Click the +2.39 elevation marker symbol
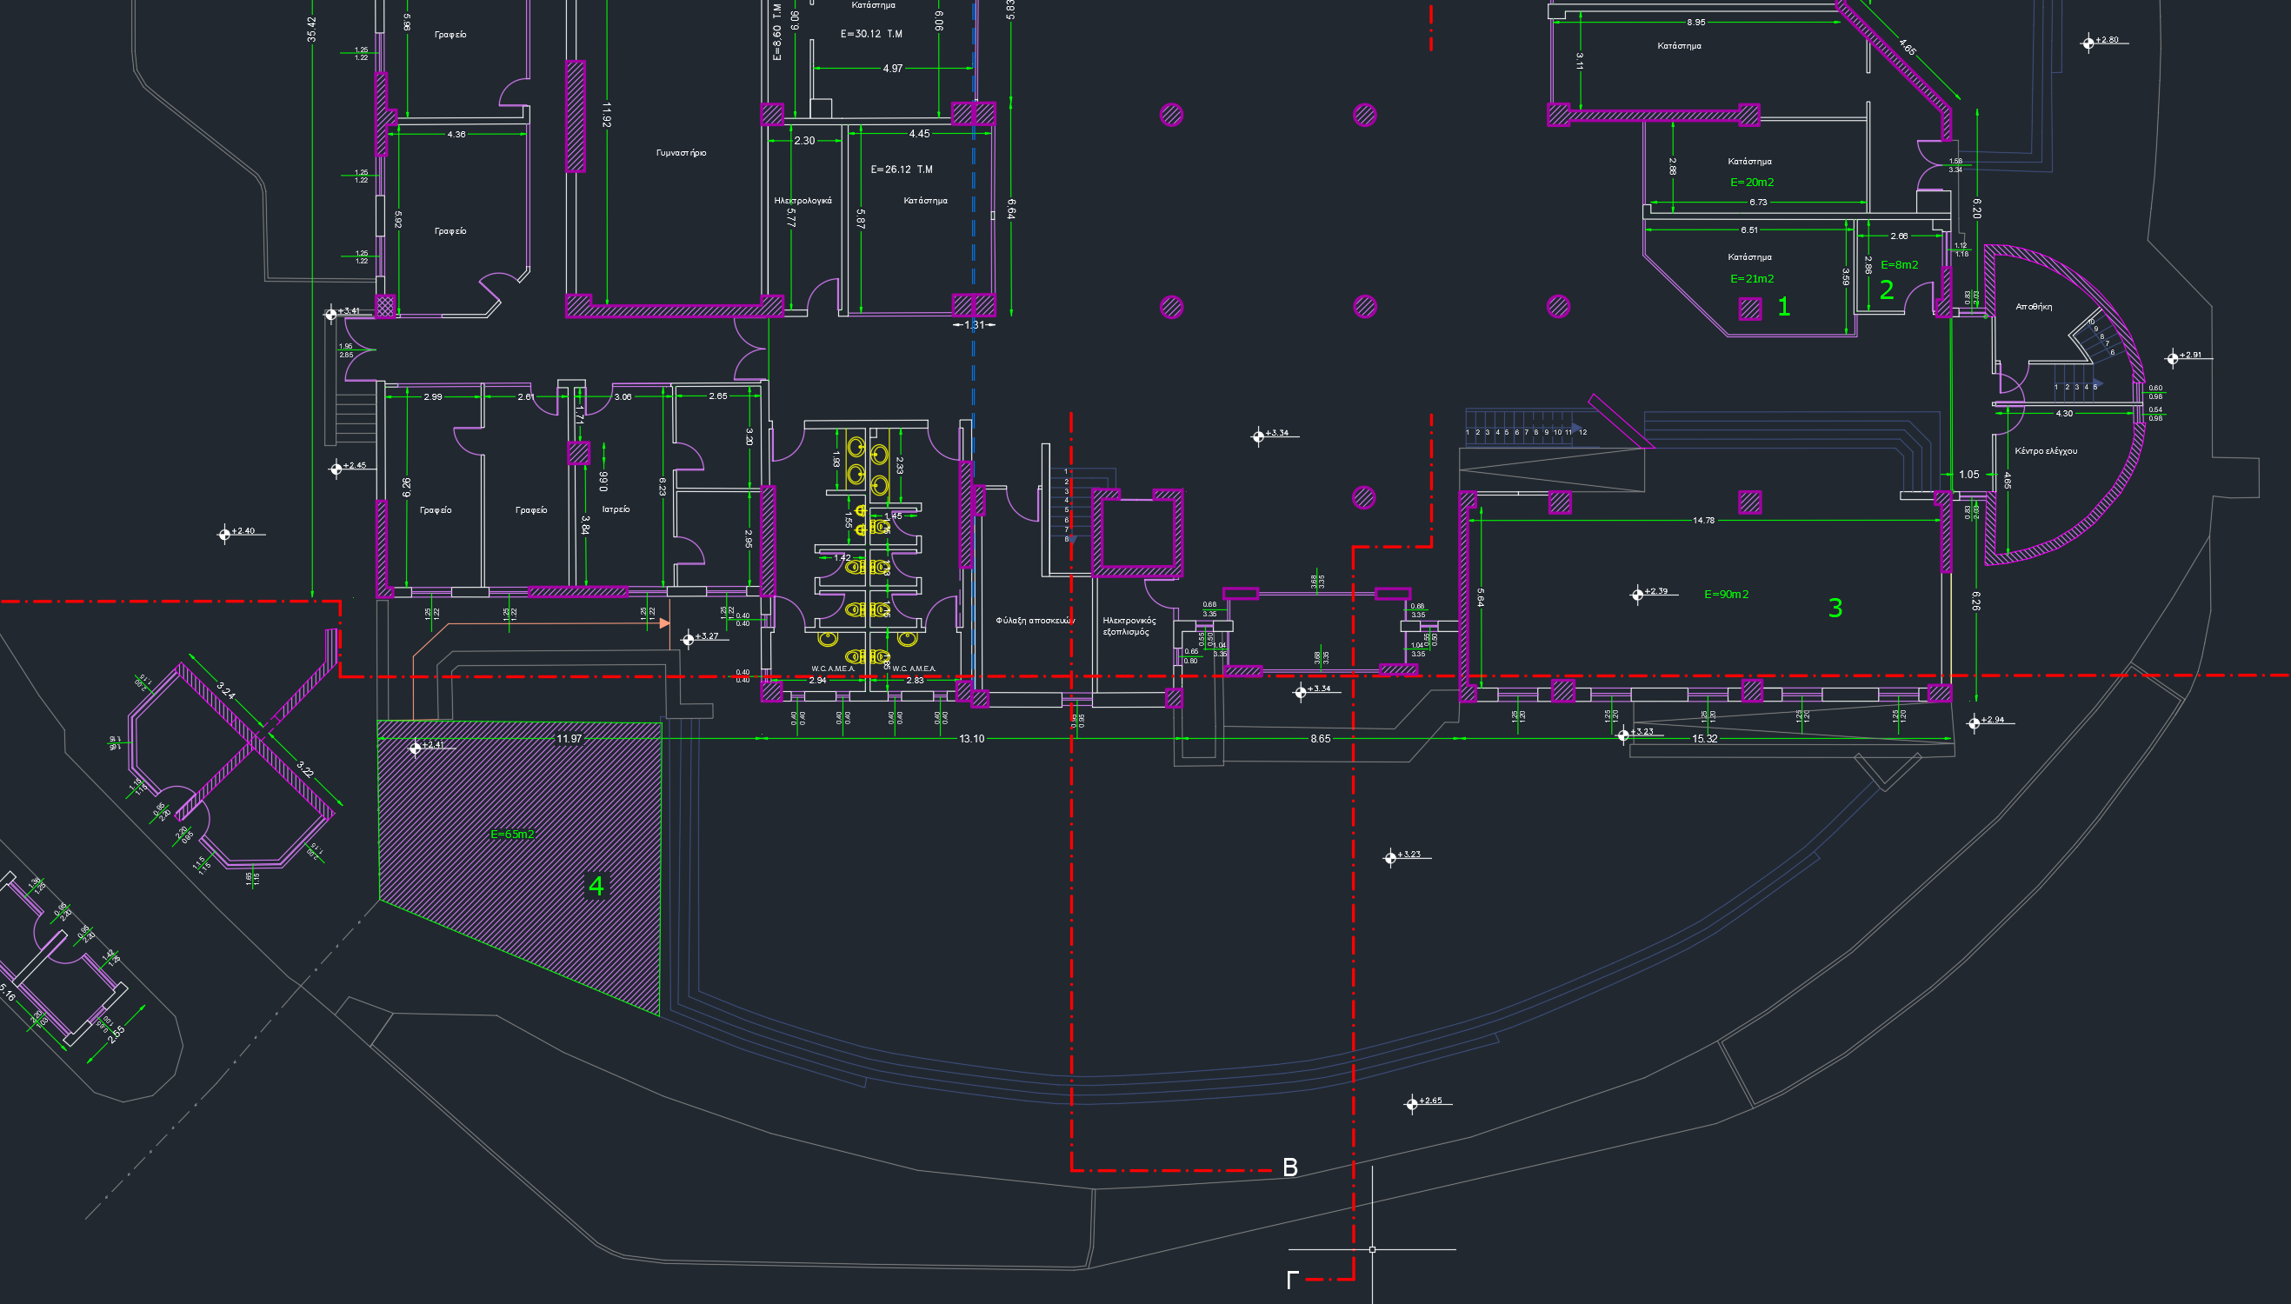2291x1304 pixels. 1637,595
